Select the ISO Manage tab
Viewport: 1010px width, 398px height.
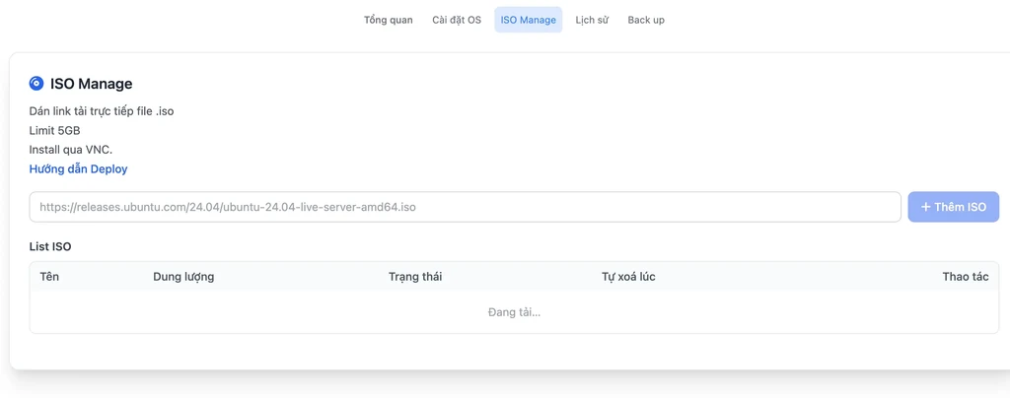[x=529, y=20]
